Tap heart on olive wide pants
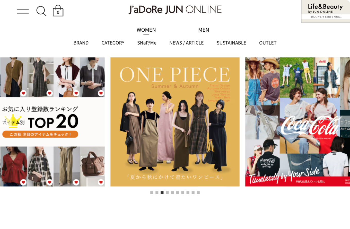The image size is (350, 229). (x=76, y=182)
